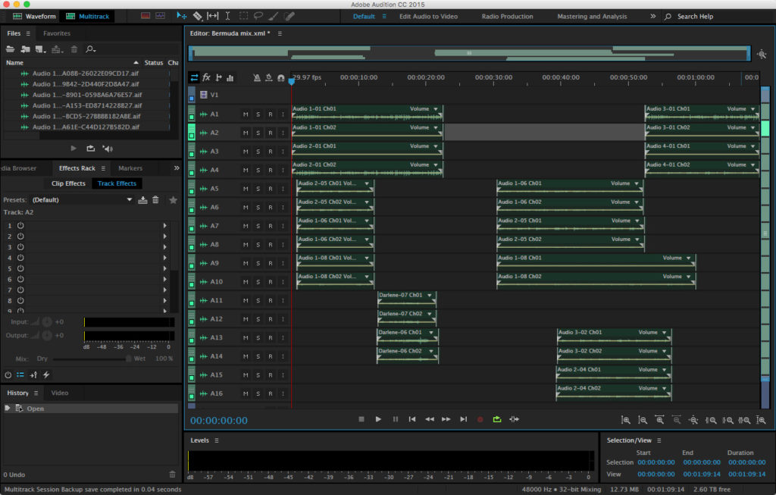This screenshot has height=495, width=776.
Task: Mark effects preset as favorite star
Action: pos(174,200)
